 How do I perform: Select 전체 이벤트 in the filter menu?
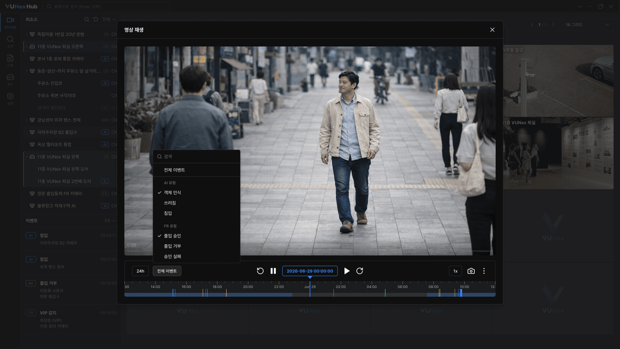click(196, 170)
